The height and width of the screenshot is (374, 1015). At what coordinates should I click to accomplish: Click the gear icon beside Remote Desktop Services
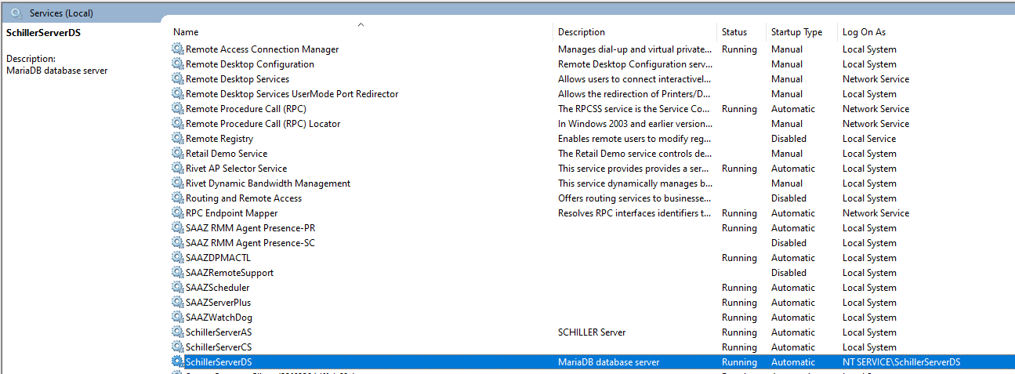[178, 79]
